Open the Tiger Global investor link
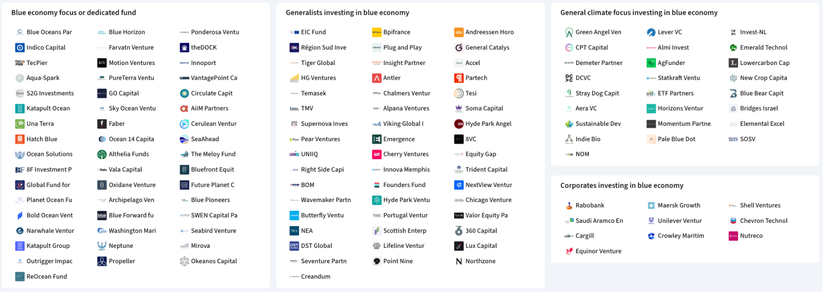This screenshot has height=292, width=823. [318, 63]
